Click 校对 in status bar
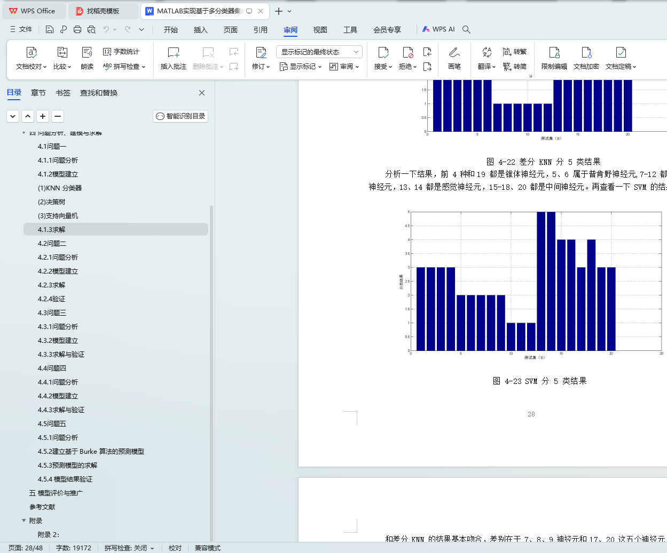Viewport: 667px width, 553px height. (175, 548)
